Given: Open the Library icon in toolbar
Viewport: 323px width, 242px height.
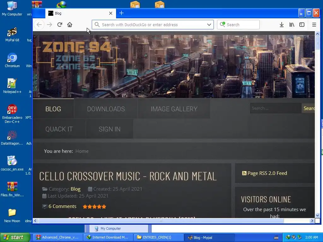Looking at the screenshot, I should (292, 25).
